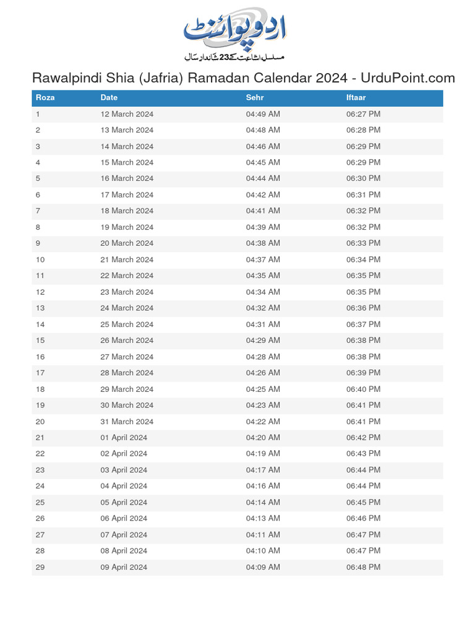
Task: Select the 09 April 2024 date cell
Action: click(x=124, y=567)
